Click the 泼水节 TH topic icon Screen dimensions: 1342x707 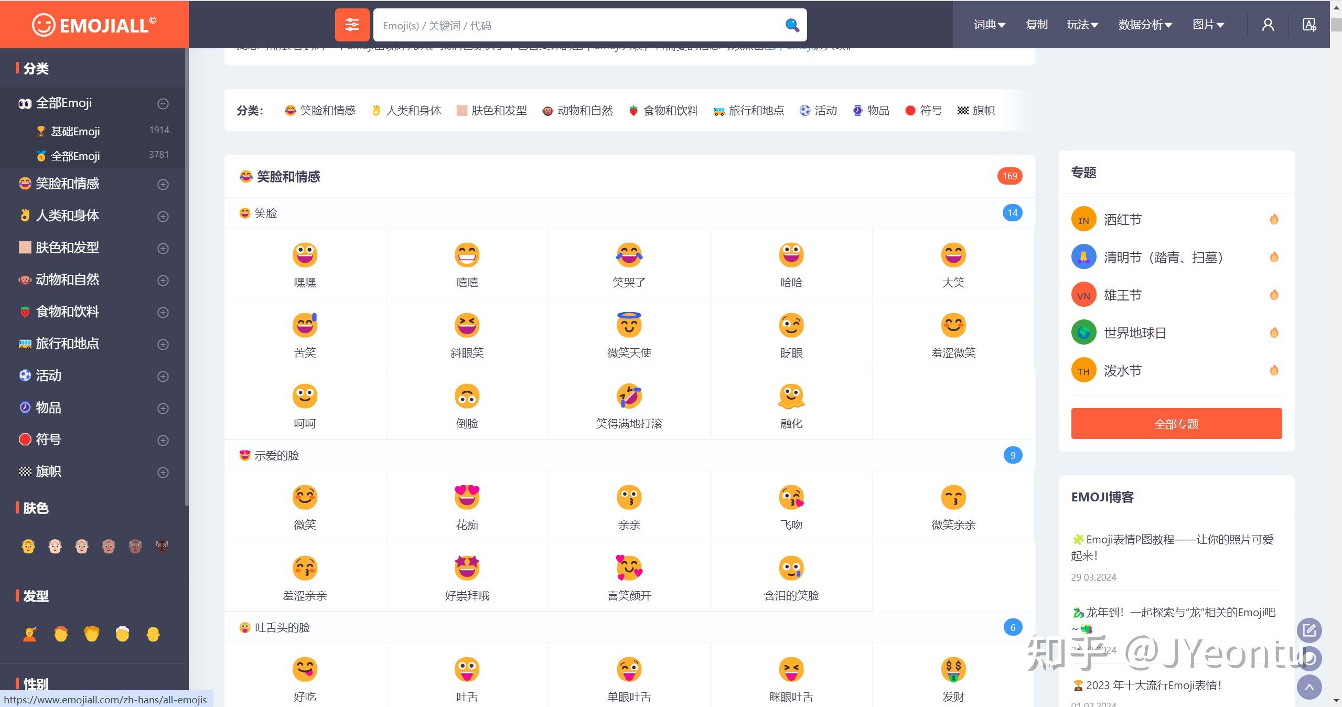1083,370
